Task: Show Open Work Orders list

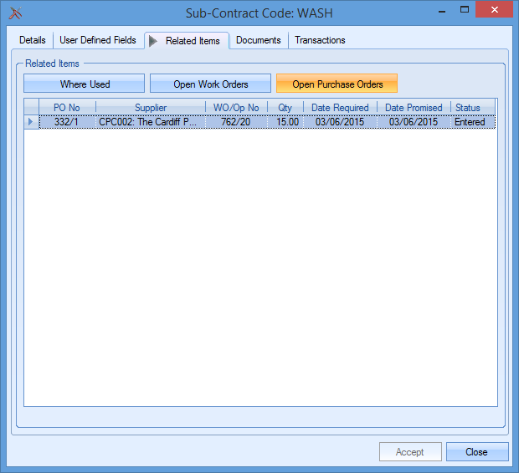Action: 210,84
